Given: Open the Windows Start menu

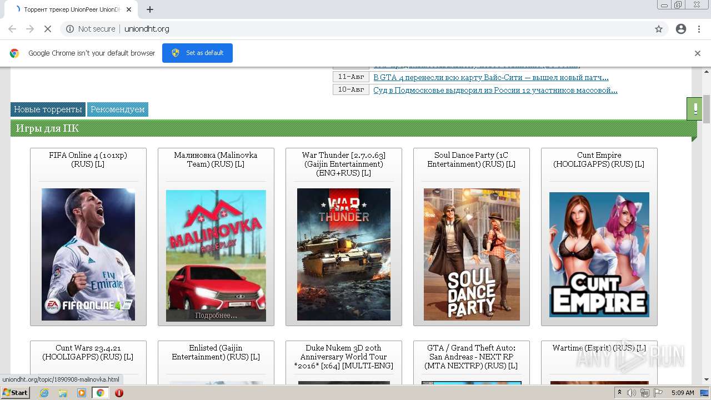Looking at the screenshot, I should coord(15,393).
